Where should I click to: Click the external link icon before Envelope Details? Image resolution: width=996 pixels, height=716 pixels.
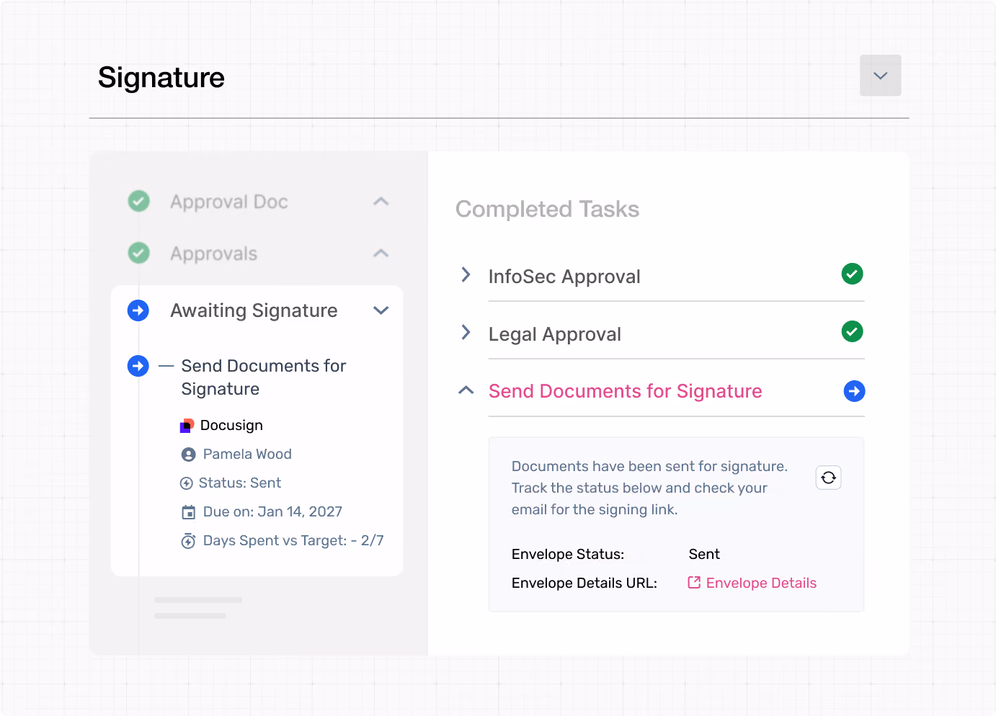click(694, 582)
